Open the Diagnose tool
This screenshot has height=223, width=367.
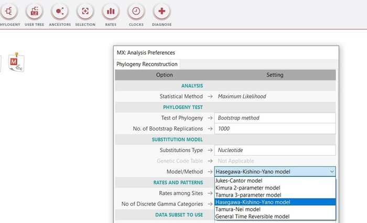click(161, 12)
